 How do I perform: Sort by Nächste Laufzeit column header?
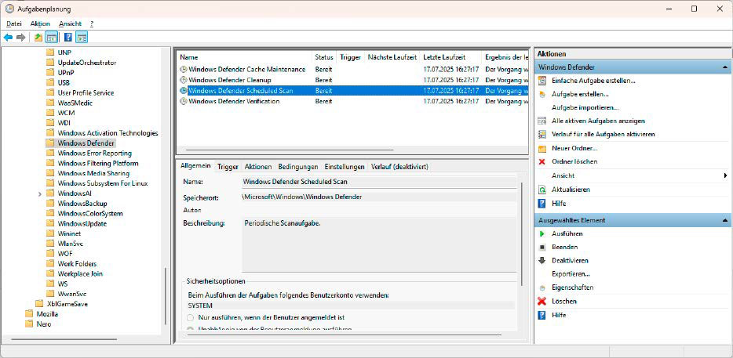(x=392, y=57)
